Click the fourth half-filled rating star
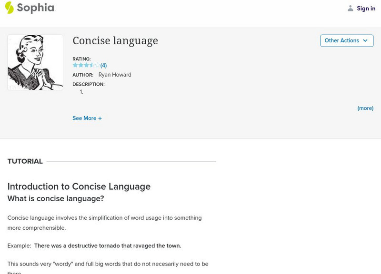 (92, 65)
